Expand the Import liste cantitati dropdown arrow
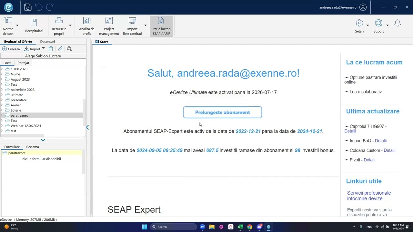This screenshot has height=232, width=413. coord(146,25)
